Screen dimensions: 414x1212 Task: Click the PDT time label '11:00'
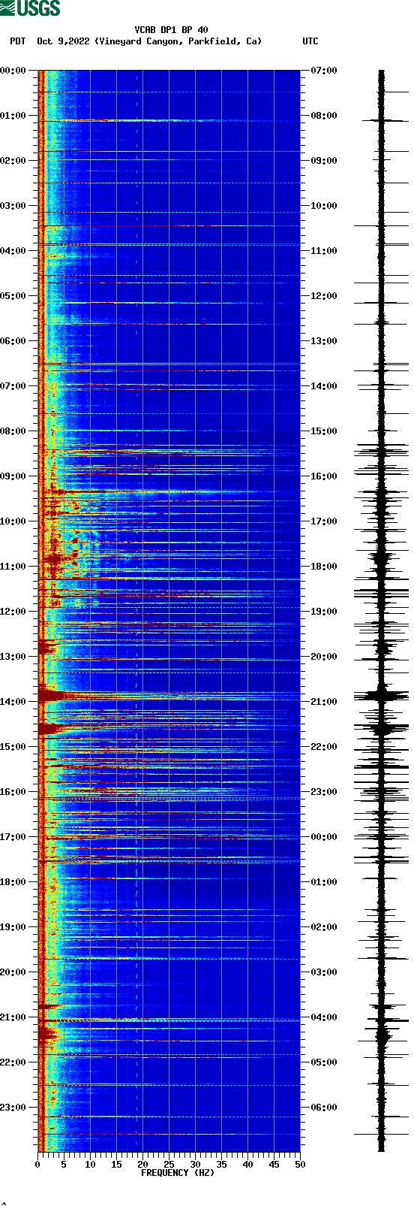pyautogui.click(x=13, y=567)
